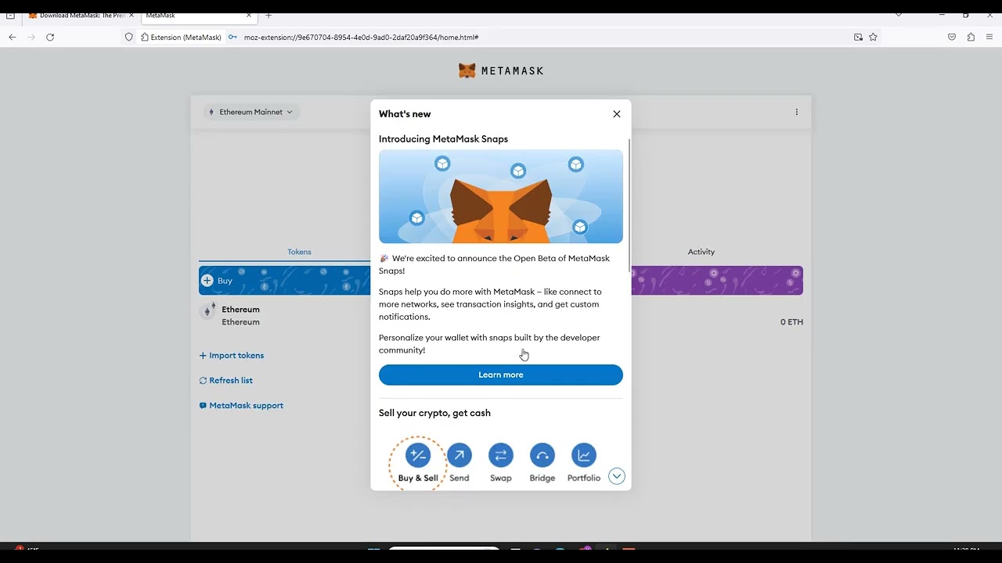The image size is (1002, 563).
Task: Click the Swap icon
Action: pos(501,455)
